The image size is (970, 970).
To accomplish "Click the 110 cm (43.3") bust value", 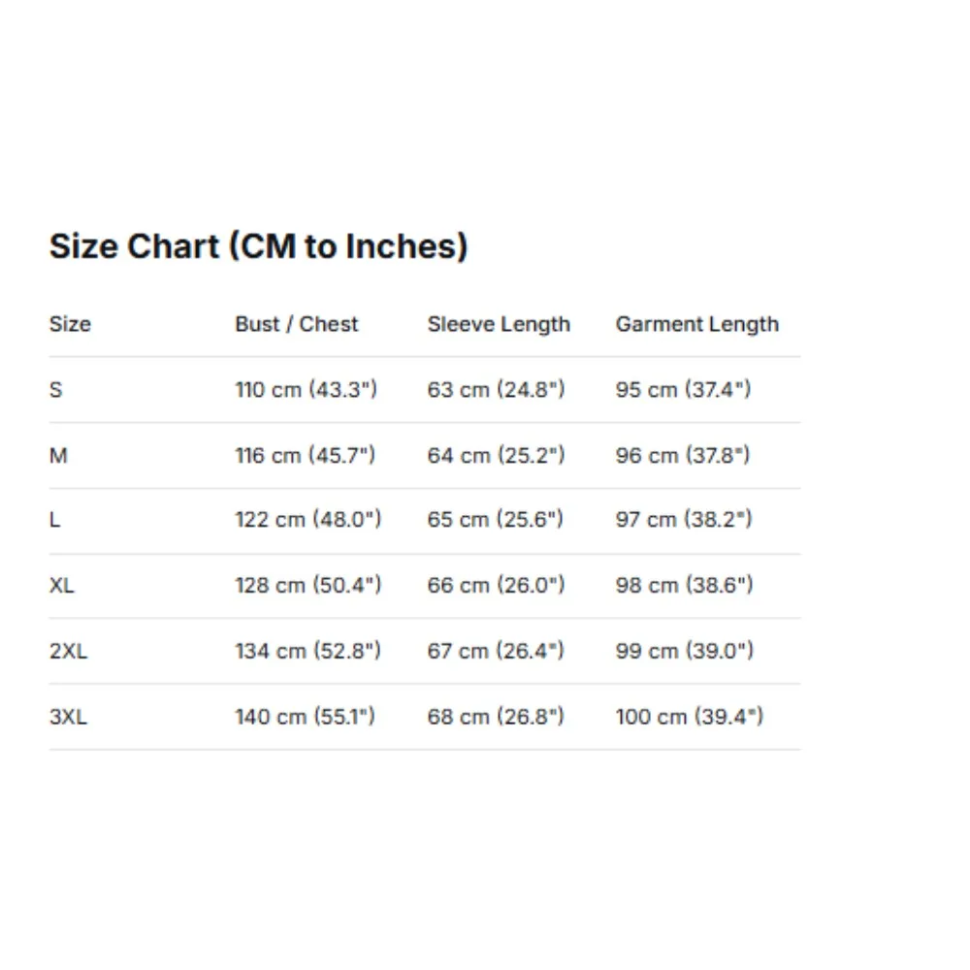I will pos(306,390).
